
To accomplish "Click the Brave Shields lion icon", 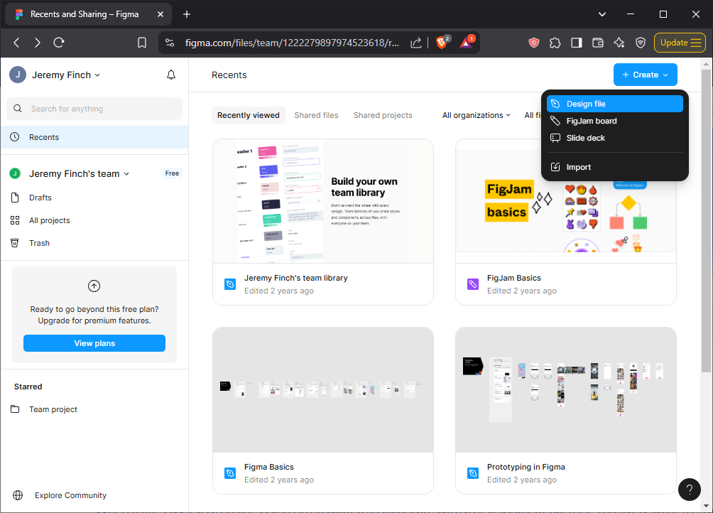I will click(x=442, y=43).
